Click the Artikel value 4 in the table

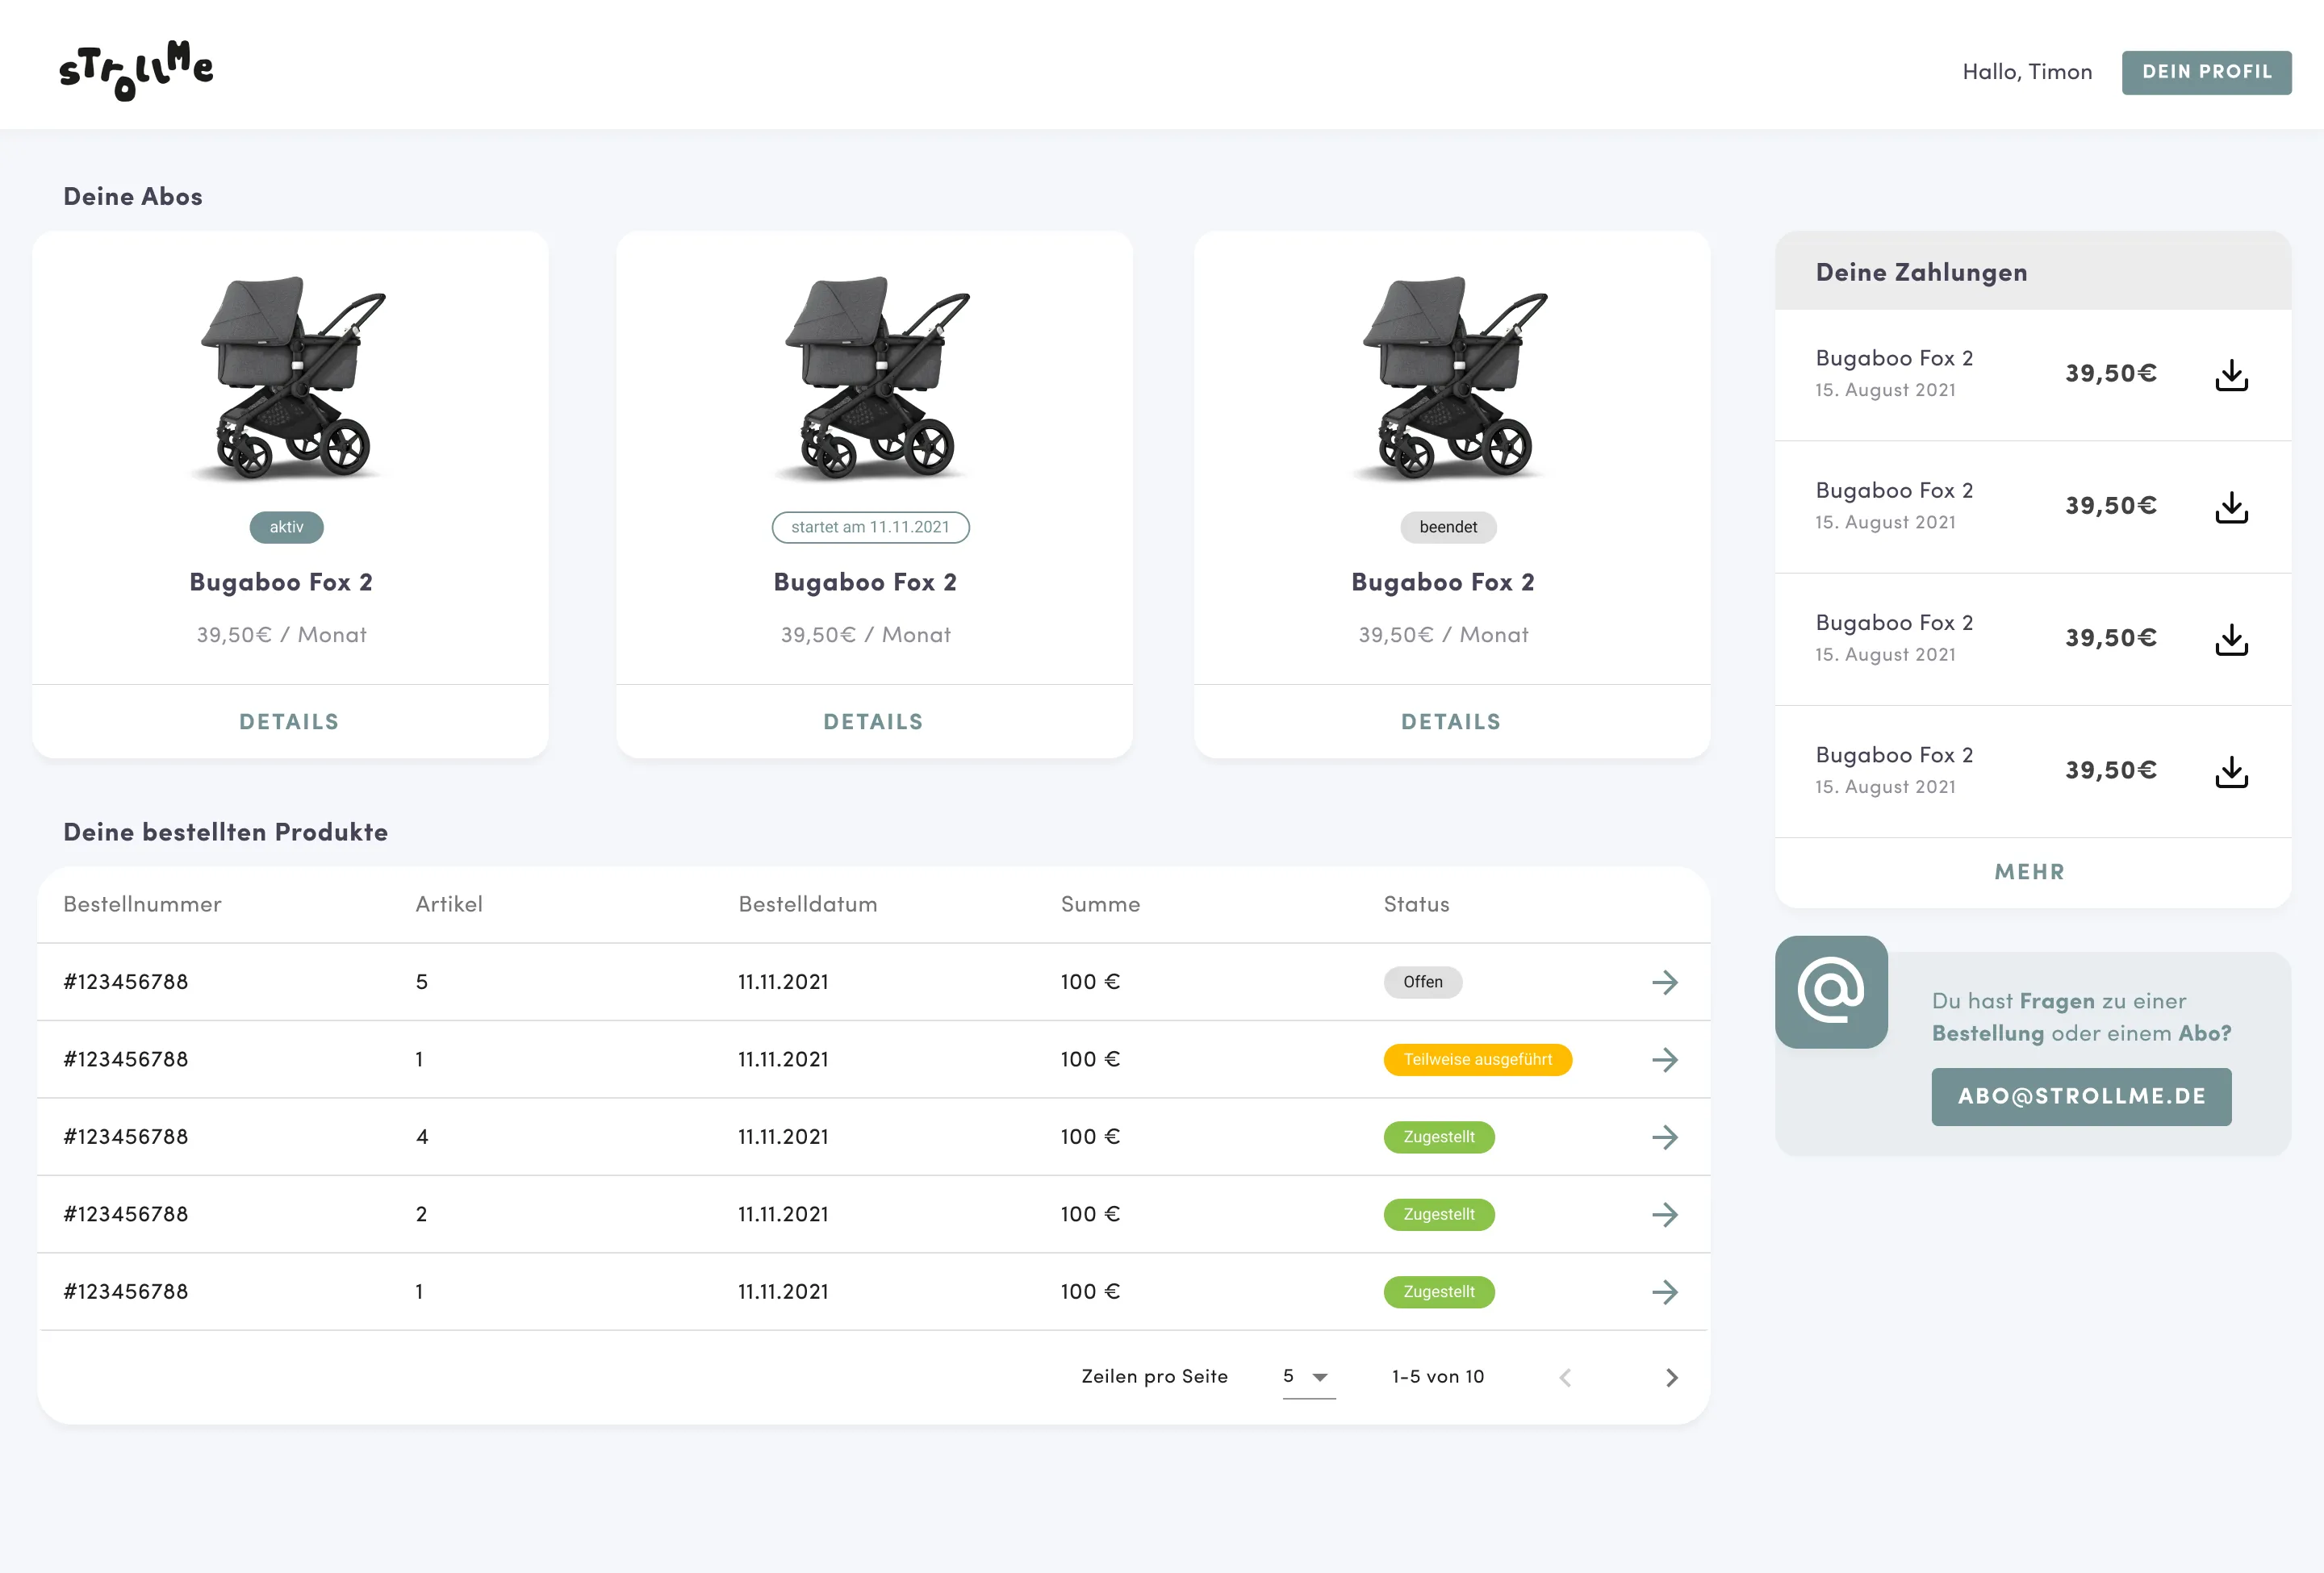tap(421, 1137)
